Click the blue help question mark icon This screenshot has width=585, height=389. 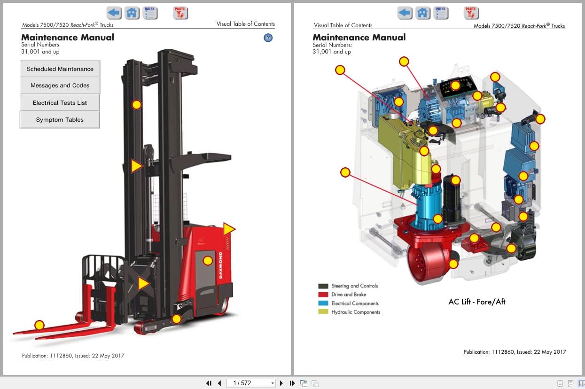(268, 38)
